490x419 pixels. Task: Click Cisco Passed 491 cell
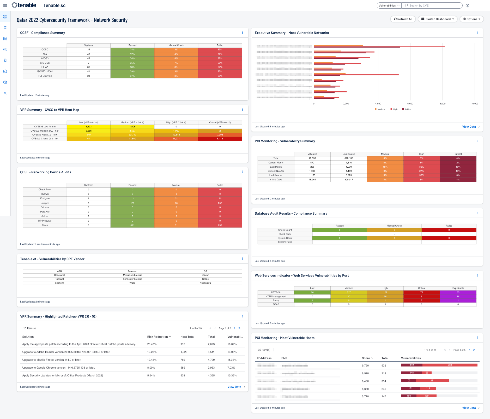coord(132,225)
